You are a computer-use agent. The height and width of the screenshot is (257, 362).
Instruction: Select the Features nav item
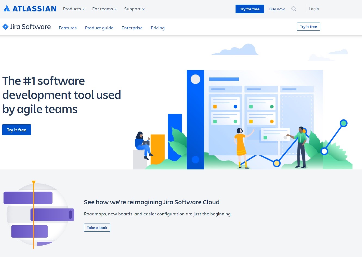pyautogui.click(x=68, y=28)
